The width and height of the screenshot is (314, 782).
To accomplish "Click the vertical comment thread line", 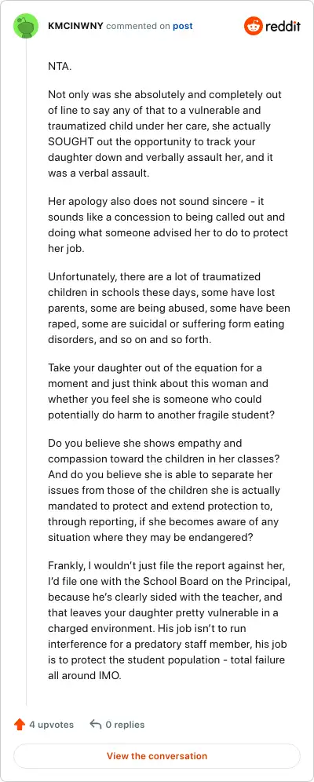I will tap(26, 374).
